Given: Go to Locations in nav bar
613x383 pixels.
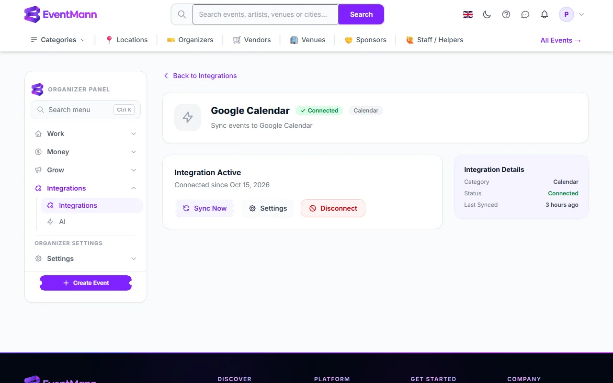Looking at the screenshot, I should point(126,40).
